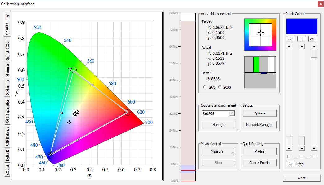
Task: Click the magenta secondary marker on gamut triangle
Action: point(77,141)
